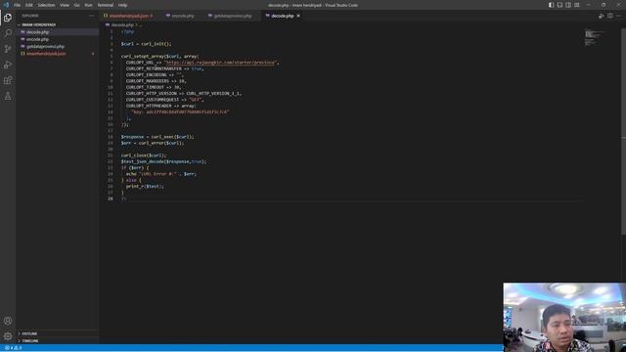Screen dimensions: 626x352
Task: Switch to the getdataprovinci.php tab
Action: point(233,16)
